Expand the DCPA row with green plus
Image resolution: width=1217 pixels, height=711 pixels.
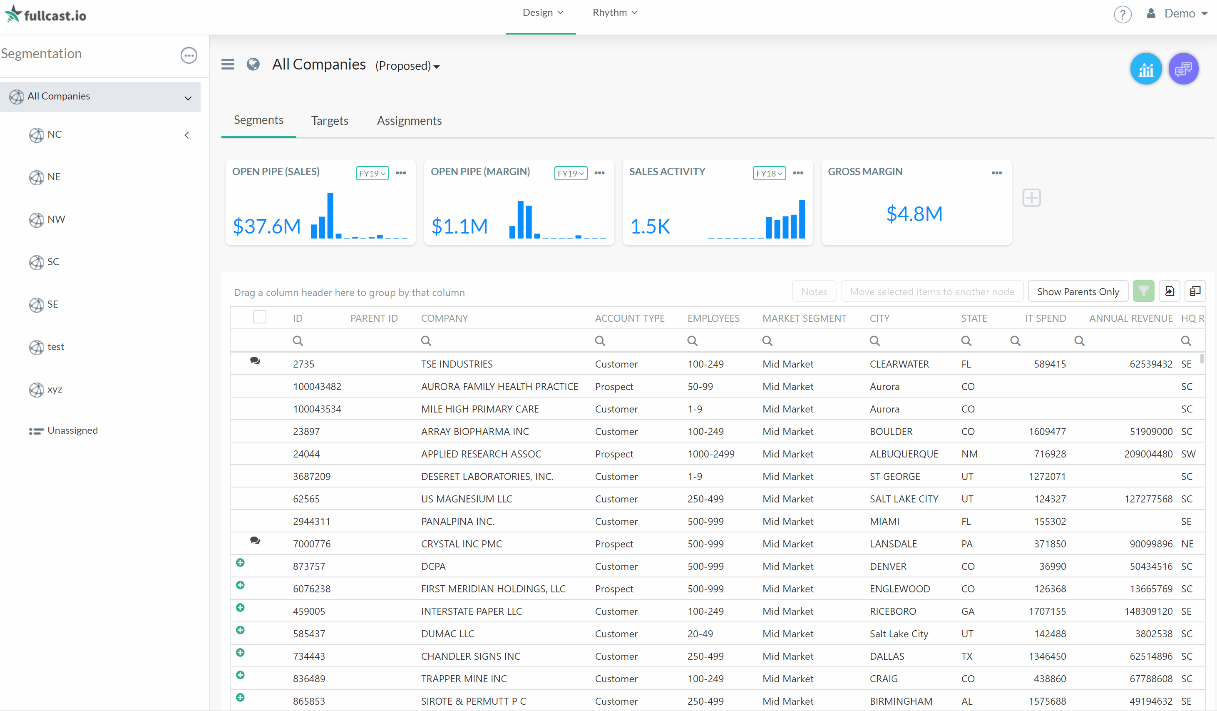pyautogui.click(x=240, y=563)
